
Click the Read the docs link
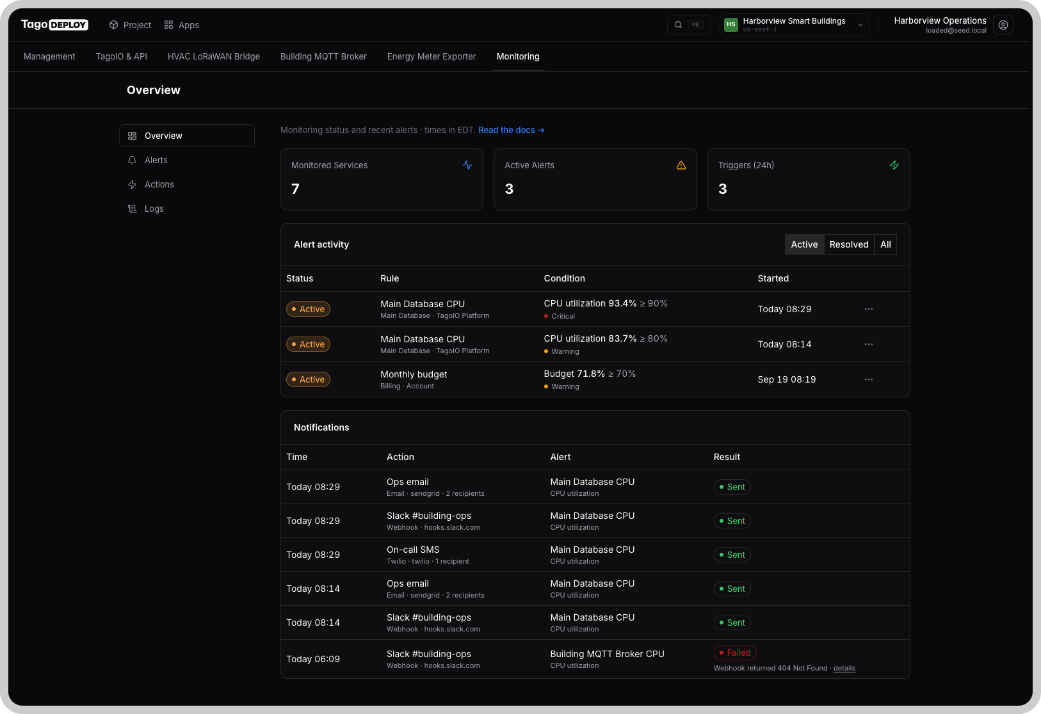[511, 130]
